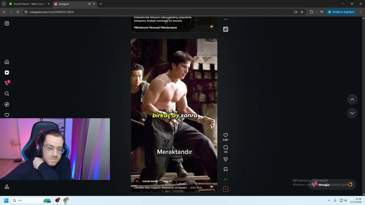Open the Explore compass icon

point(7,104)
